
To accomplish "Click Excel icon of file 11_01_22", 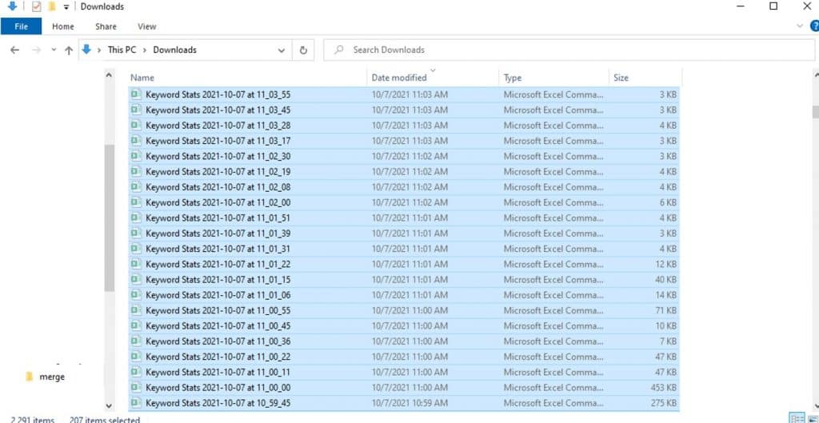I will 136,264.
